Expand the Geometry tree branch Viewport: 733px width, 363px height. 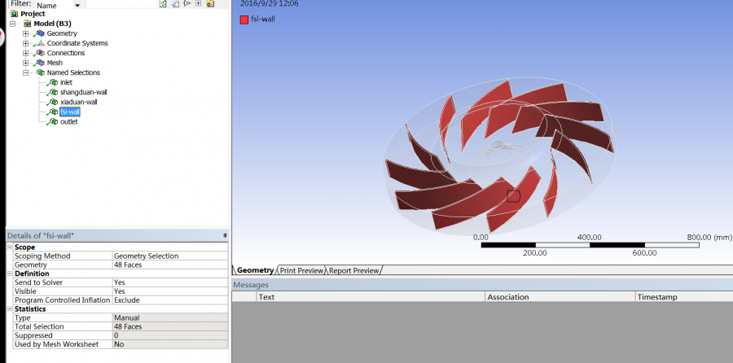pyautogui.click(x=26, y=33)
